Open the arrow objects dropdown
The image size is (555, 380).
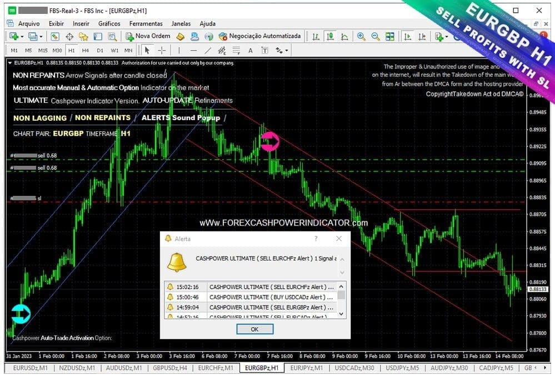click(x=286, y=50)
